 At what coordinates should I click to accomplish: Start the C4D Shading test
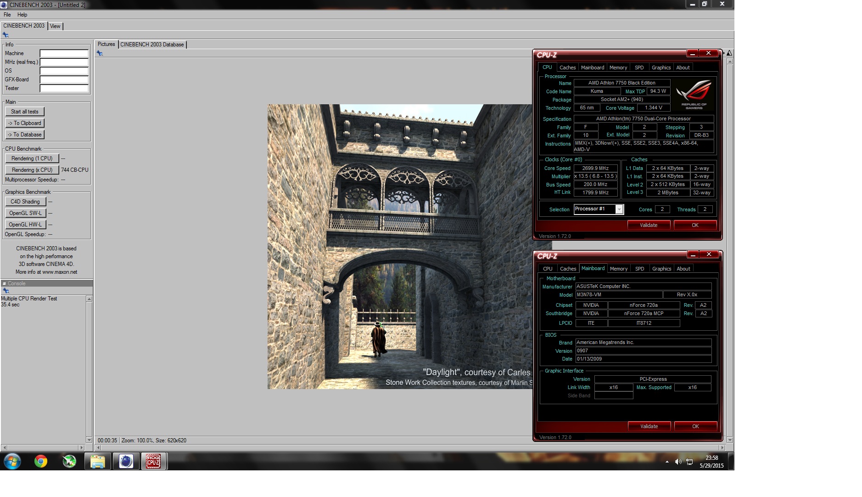pyautogui.click(x=25, y=202)
